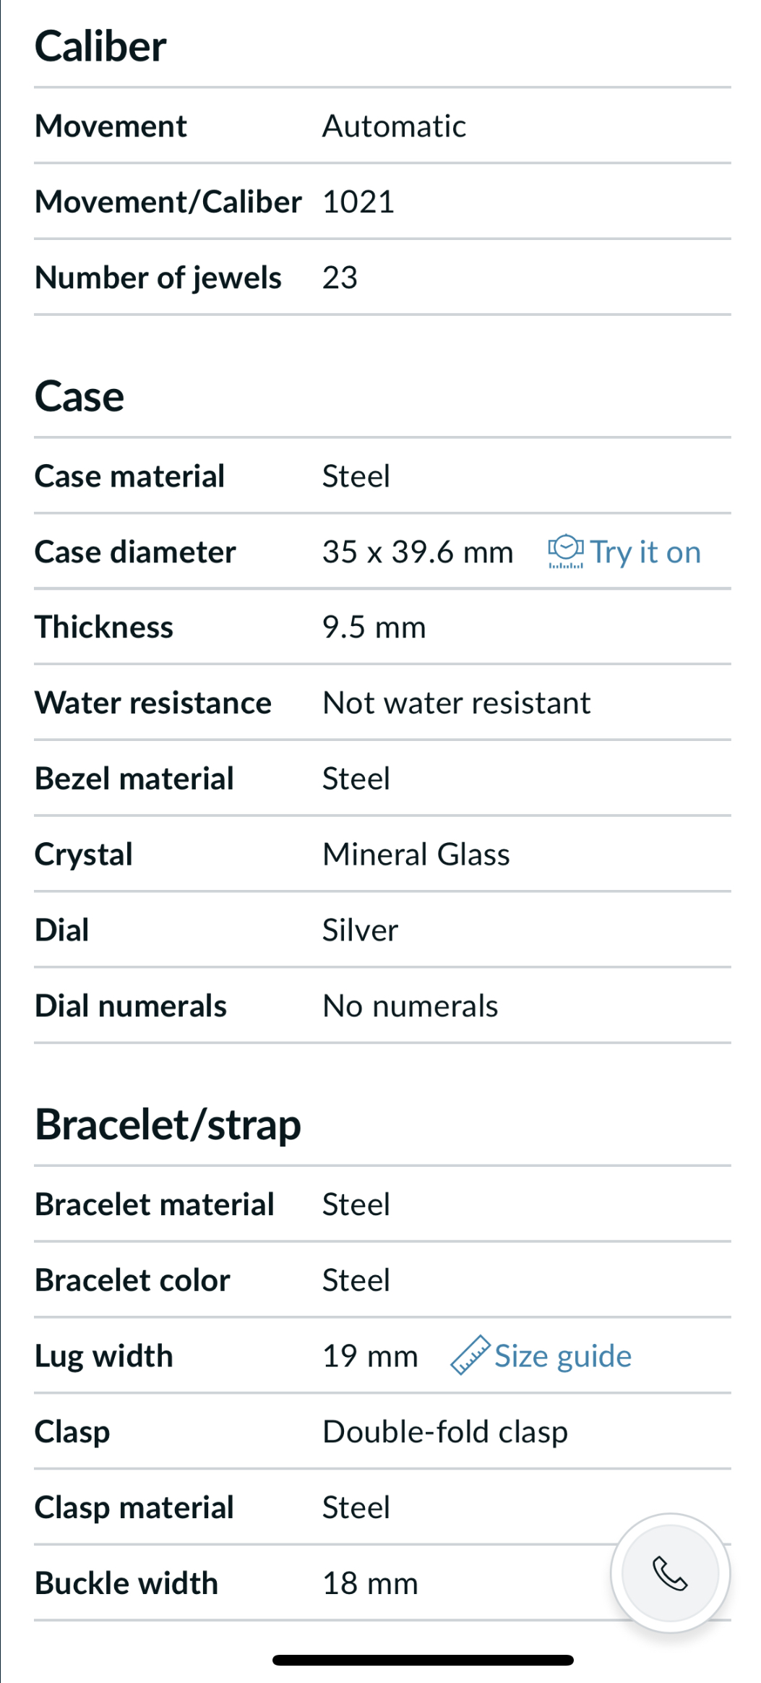Click the ruler icon beside Size guide
This screenshot has width=761, height=1683.
click(x=470, y=1356)
